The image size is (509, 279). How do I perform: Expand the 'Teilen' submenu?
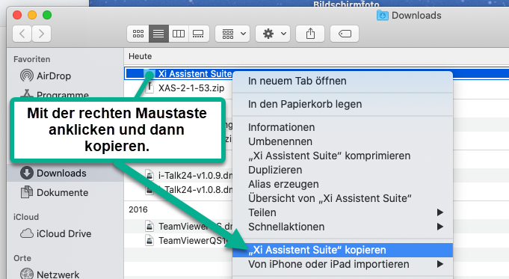tap(342, 212)
